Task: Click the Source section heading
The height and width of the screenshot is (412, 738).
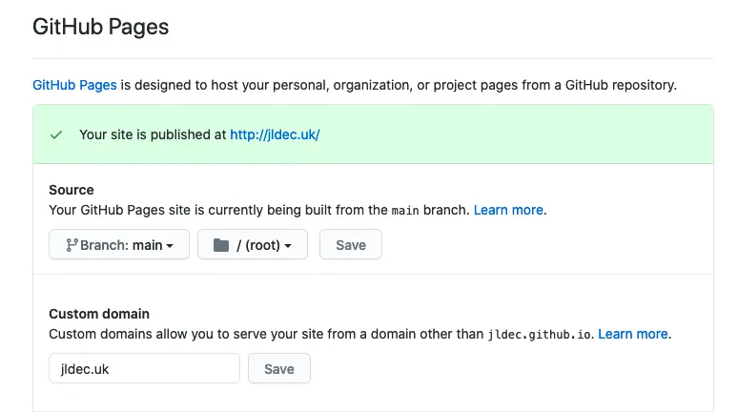Action: point(72,190)
